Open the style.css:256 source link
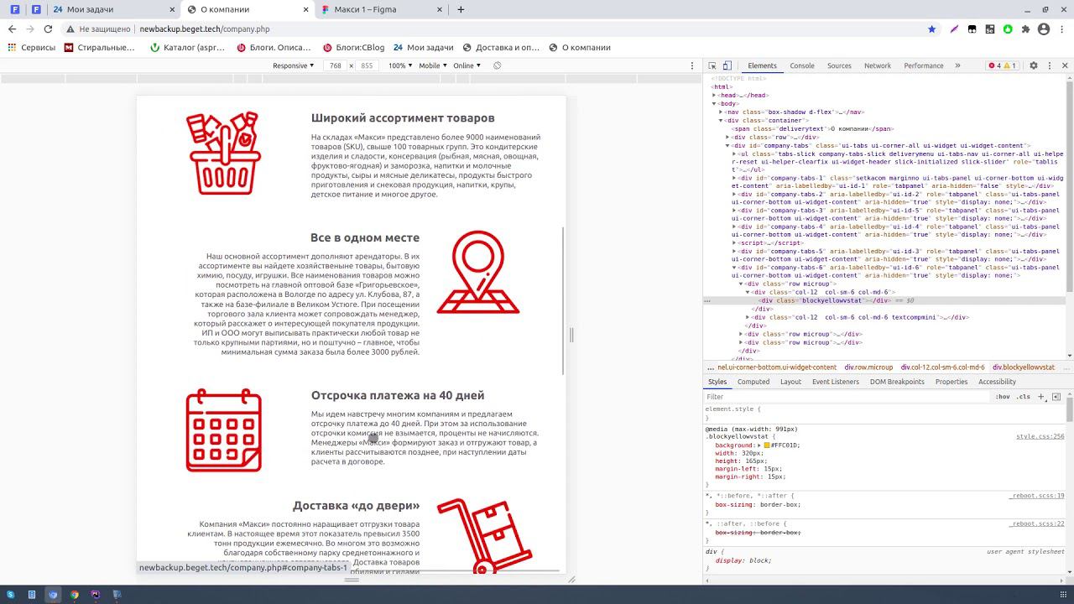 coord(1040,437)
